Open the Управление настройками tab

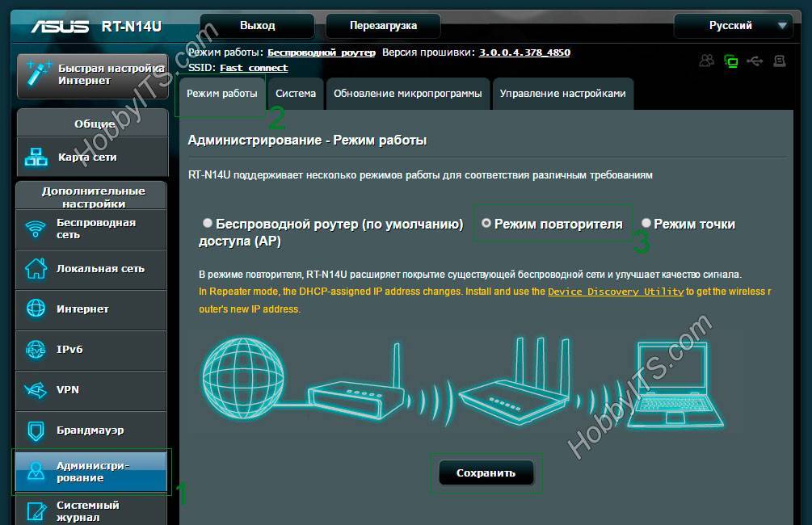562,94
